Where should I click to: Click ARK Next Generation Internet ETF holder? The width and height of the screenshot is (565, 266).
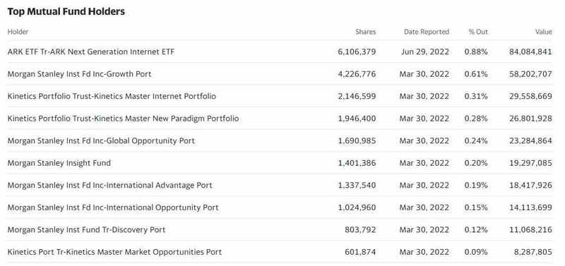point(91,52)
